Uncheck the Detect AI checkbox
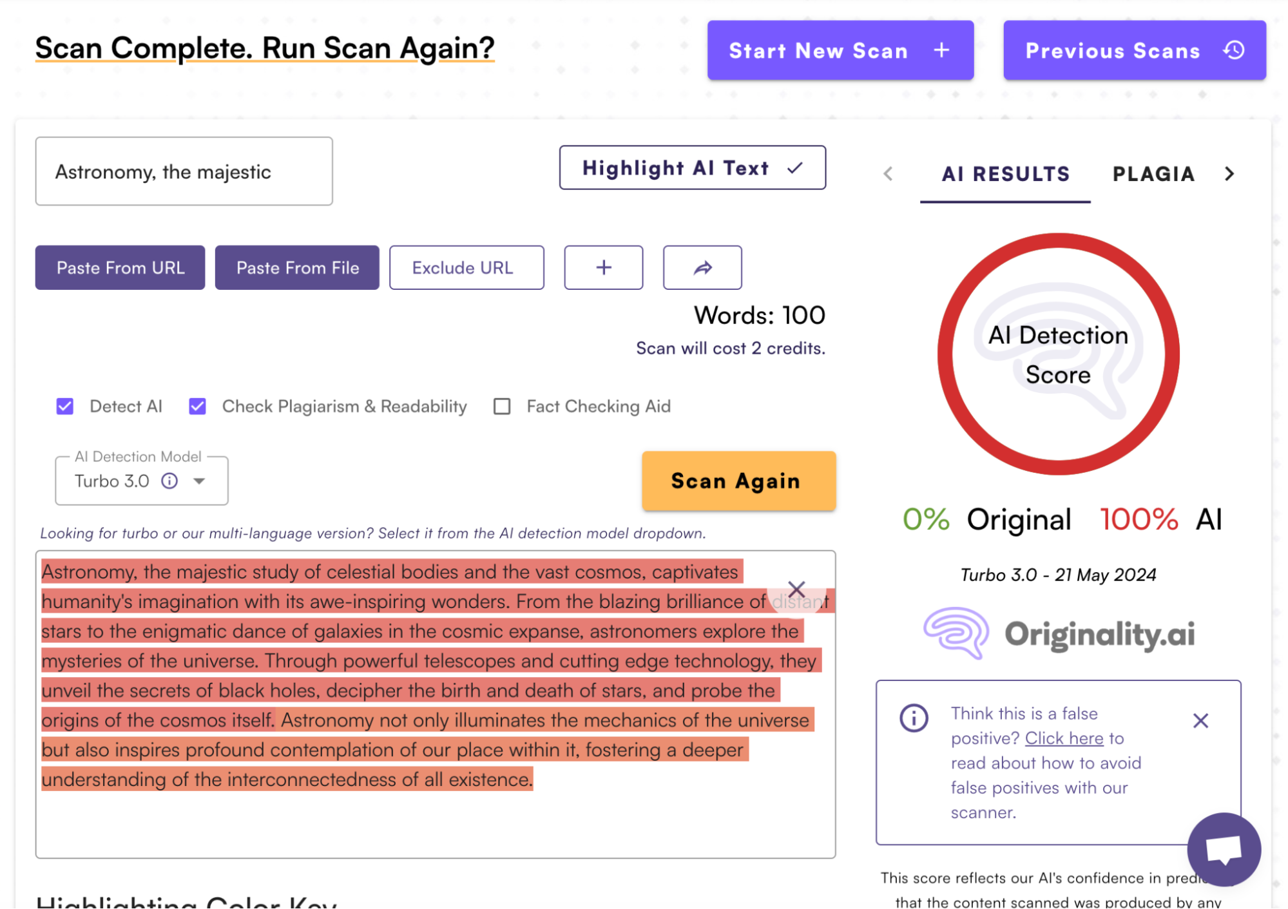 [65, 407]
